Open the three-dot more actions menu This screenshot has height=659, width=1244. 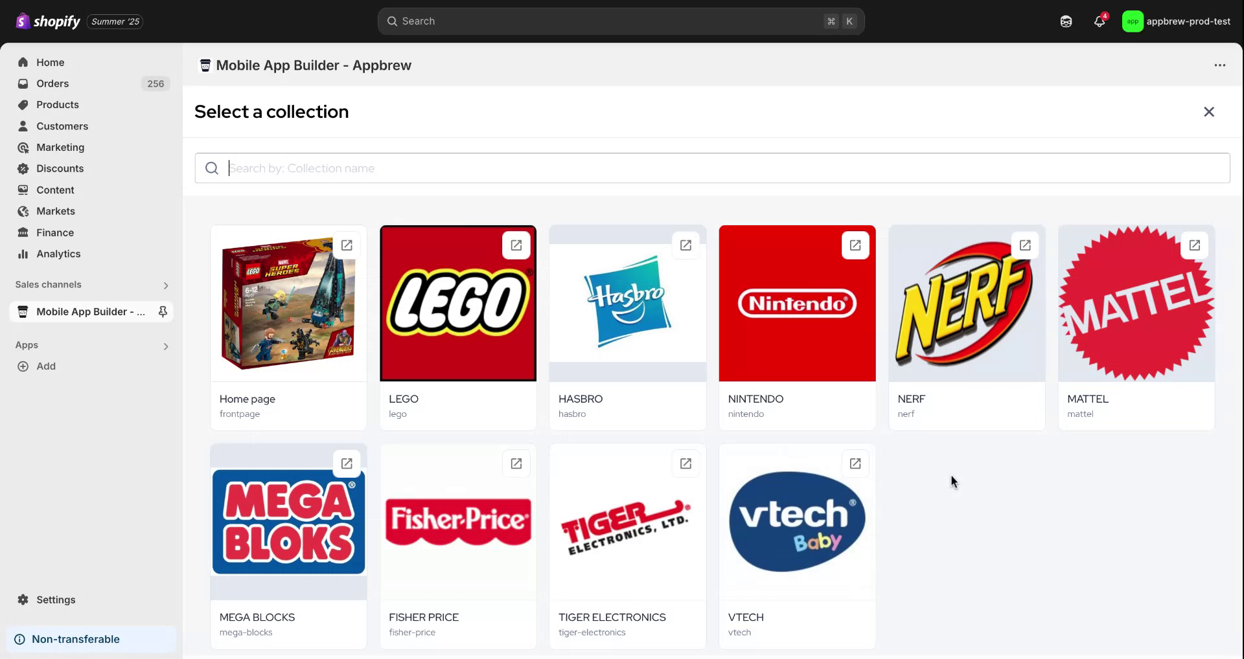(1219, 65)
